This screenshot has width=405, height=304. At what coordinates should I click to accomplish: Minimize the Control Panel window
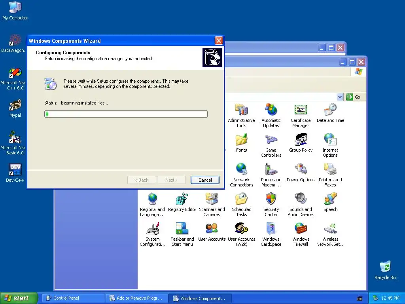coord(343,62)
